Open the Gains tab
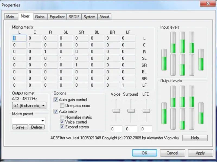The image size is (217, 162). [x=40, y=17]
